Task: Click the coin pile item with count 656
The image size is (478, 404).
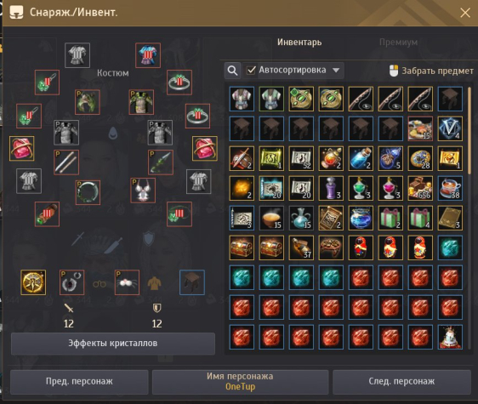Action: pyautogui.click(x=420, y=188)
